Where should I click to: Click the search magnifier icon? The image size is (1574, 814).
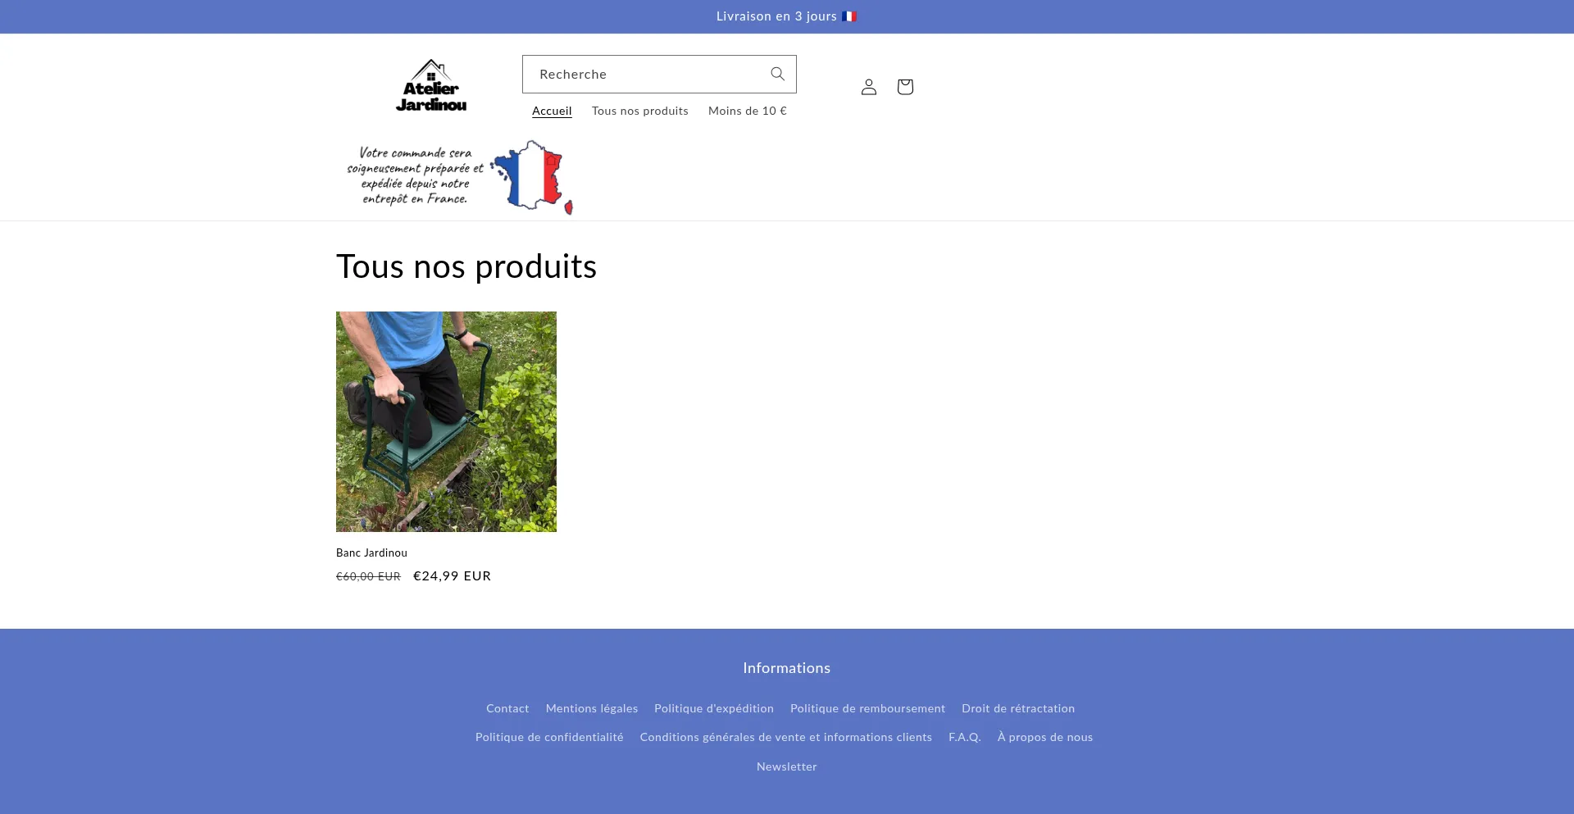click(x=777, y=74)
